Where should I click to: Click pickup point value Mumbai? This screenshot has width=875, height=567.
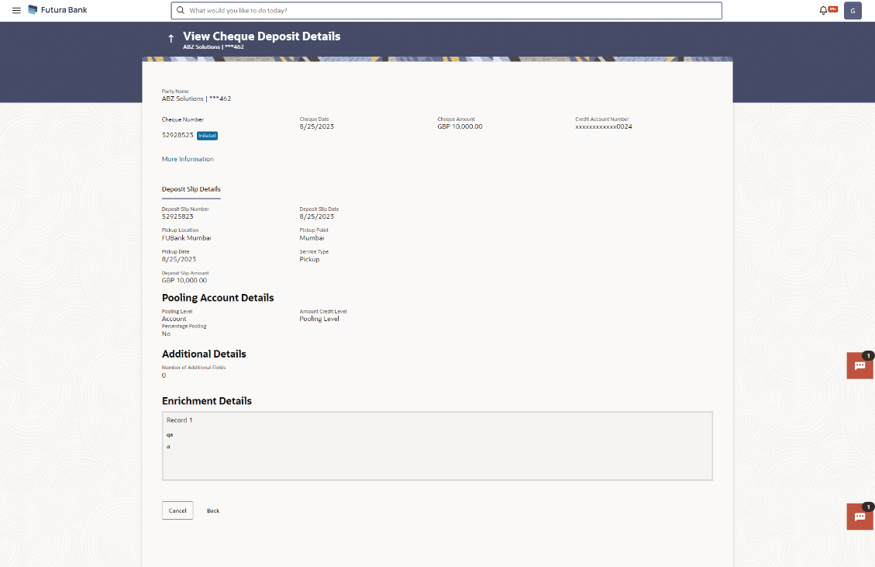coord(312,238)
